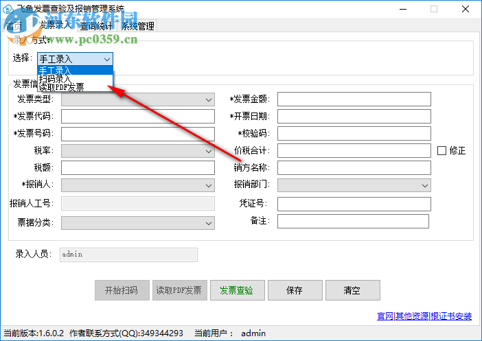
Task: Focus the 开票日期 field
Action: tap(354, 117)
